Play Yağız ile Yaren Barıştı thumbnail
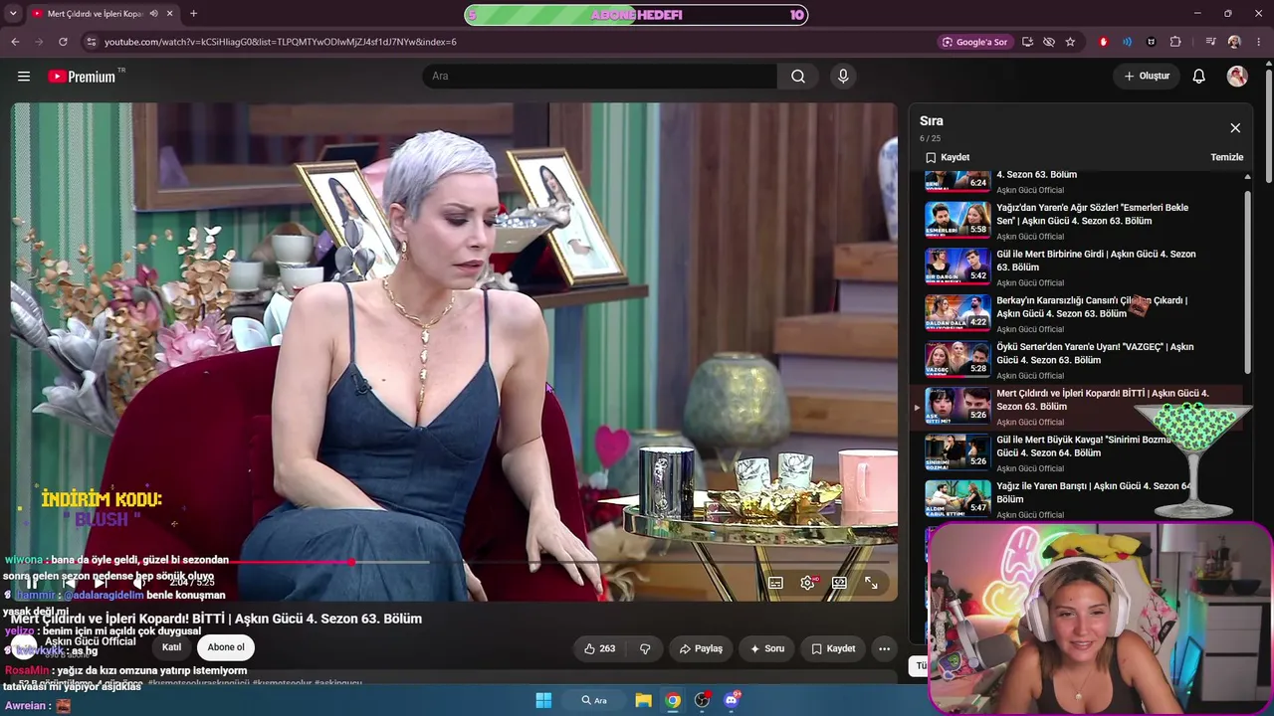This screenshot has height=716, width=1274. [x=957, y=499]
